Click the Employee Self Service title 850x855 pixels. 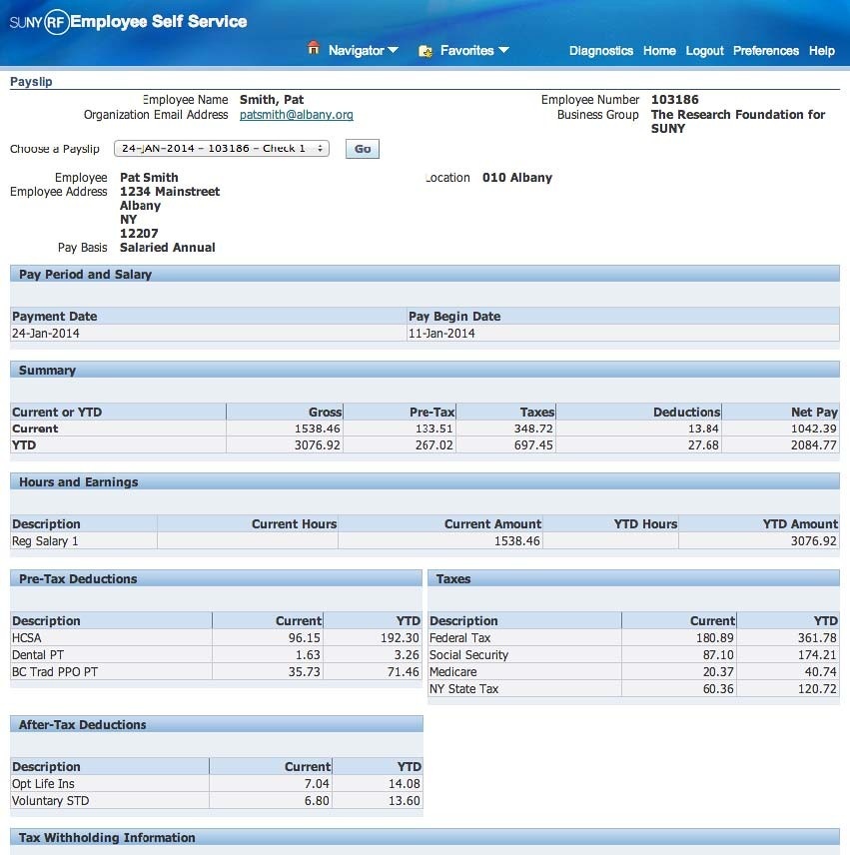159,21
